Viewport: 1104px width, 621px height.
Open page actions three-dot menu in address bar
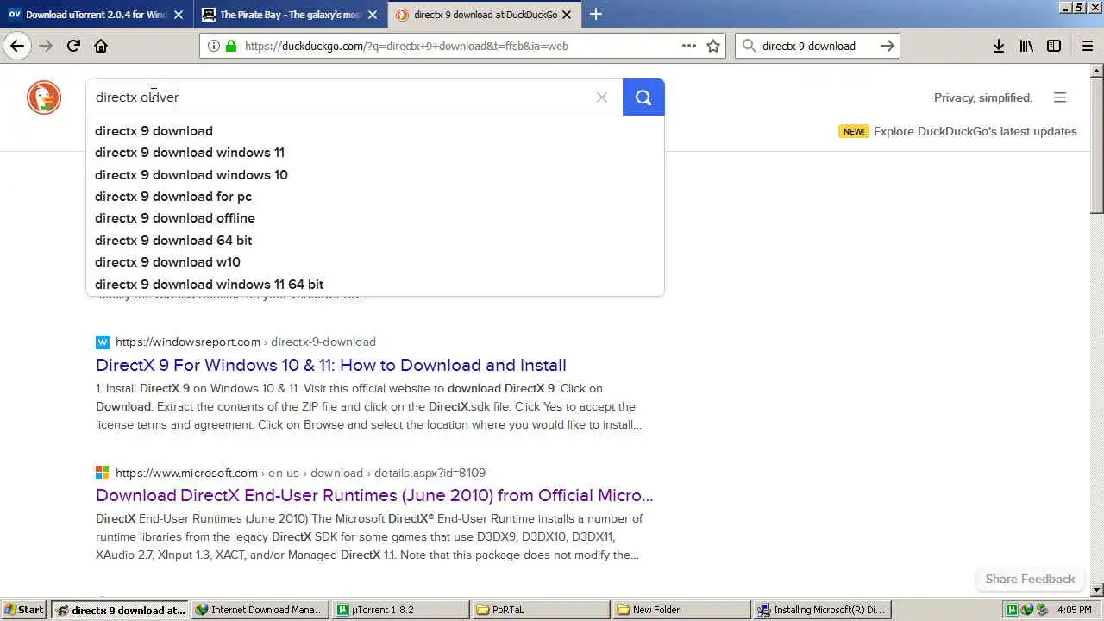[688, 46]
